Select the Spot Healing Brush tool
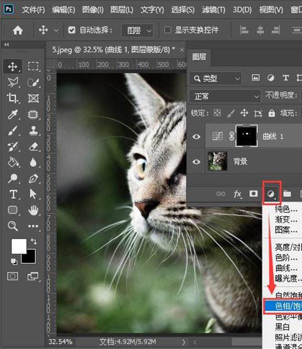The width and height of the screenshot is (302, 349). pos(33,114)
